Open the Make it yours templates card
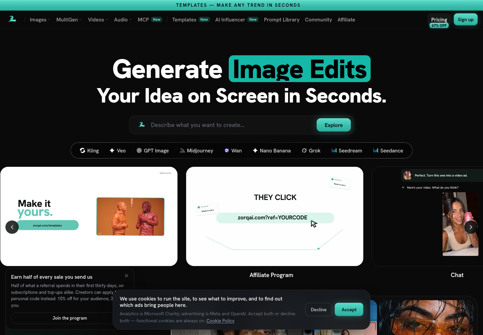This screenshot has width=483, height=335. tap(89, 216)
